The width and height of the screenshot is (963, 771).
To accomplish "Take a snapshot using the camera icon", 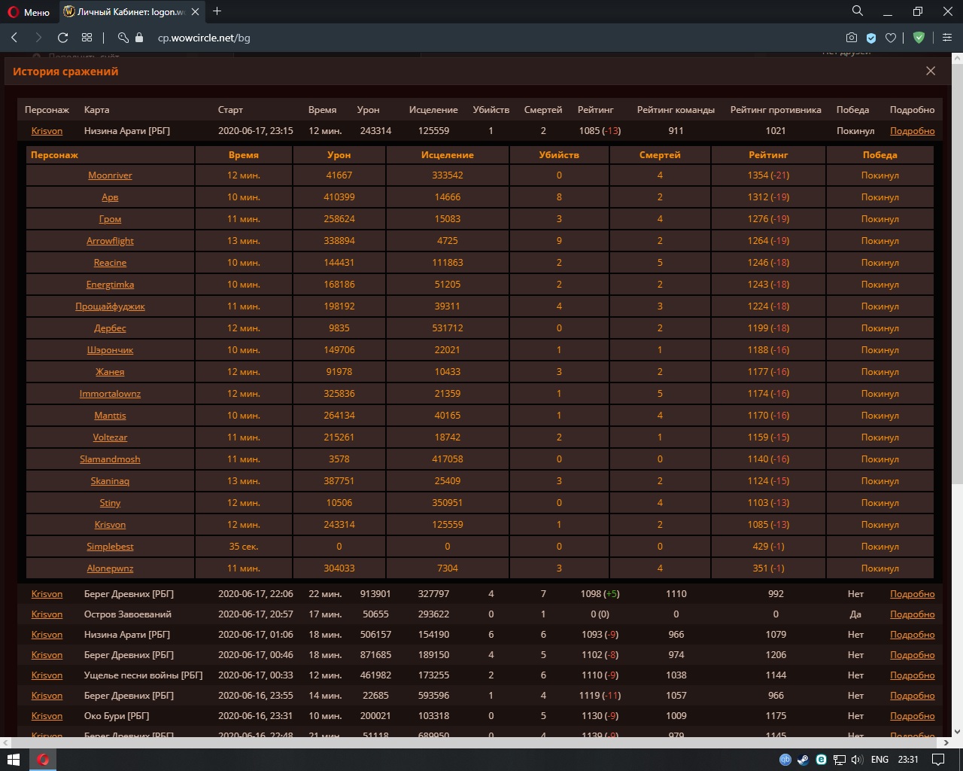I will pyautogui.click(x=851, y=38).
